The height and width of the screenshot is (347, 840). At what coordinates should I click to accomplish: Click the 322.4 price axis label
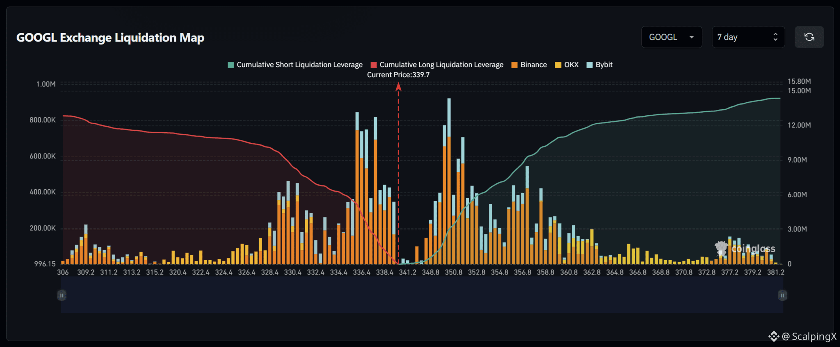pyautogui.click(x=201, y=272)
